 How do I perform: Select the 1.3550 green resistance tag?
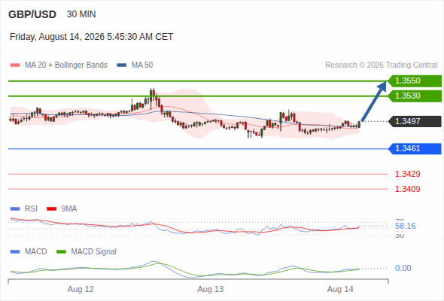pos(415,81)
